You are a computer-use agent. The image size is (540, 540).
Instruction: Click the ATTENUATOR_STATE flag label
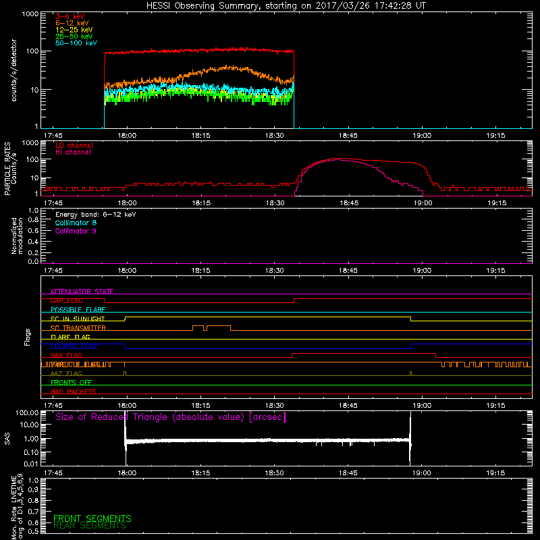(x=82, y=292)
